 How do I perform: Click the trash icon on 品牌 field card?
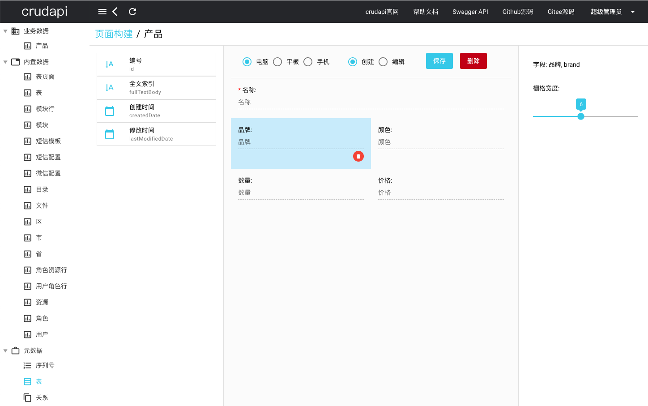click(358, 156)
